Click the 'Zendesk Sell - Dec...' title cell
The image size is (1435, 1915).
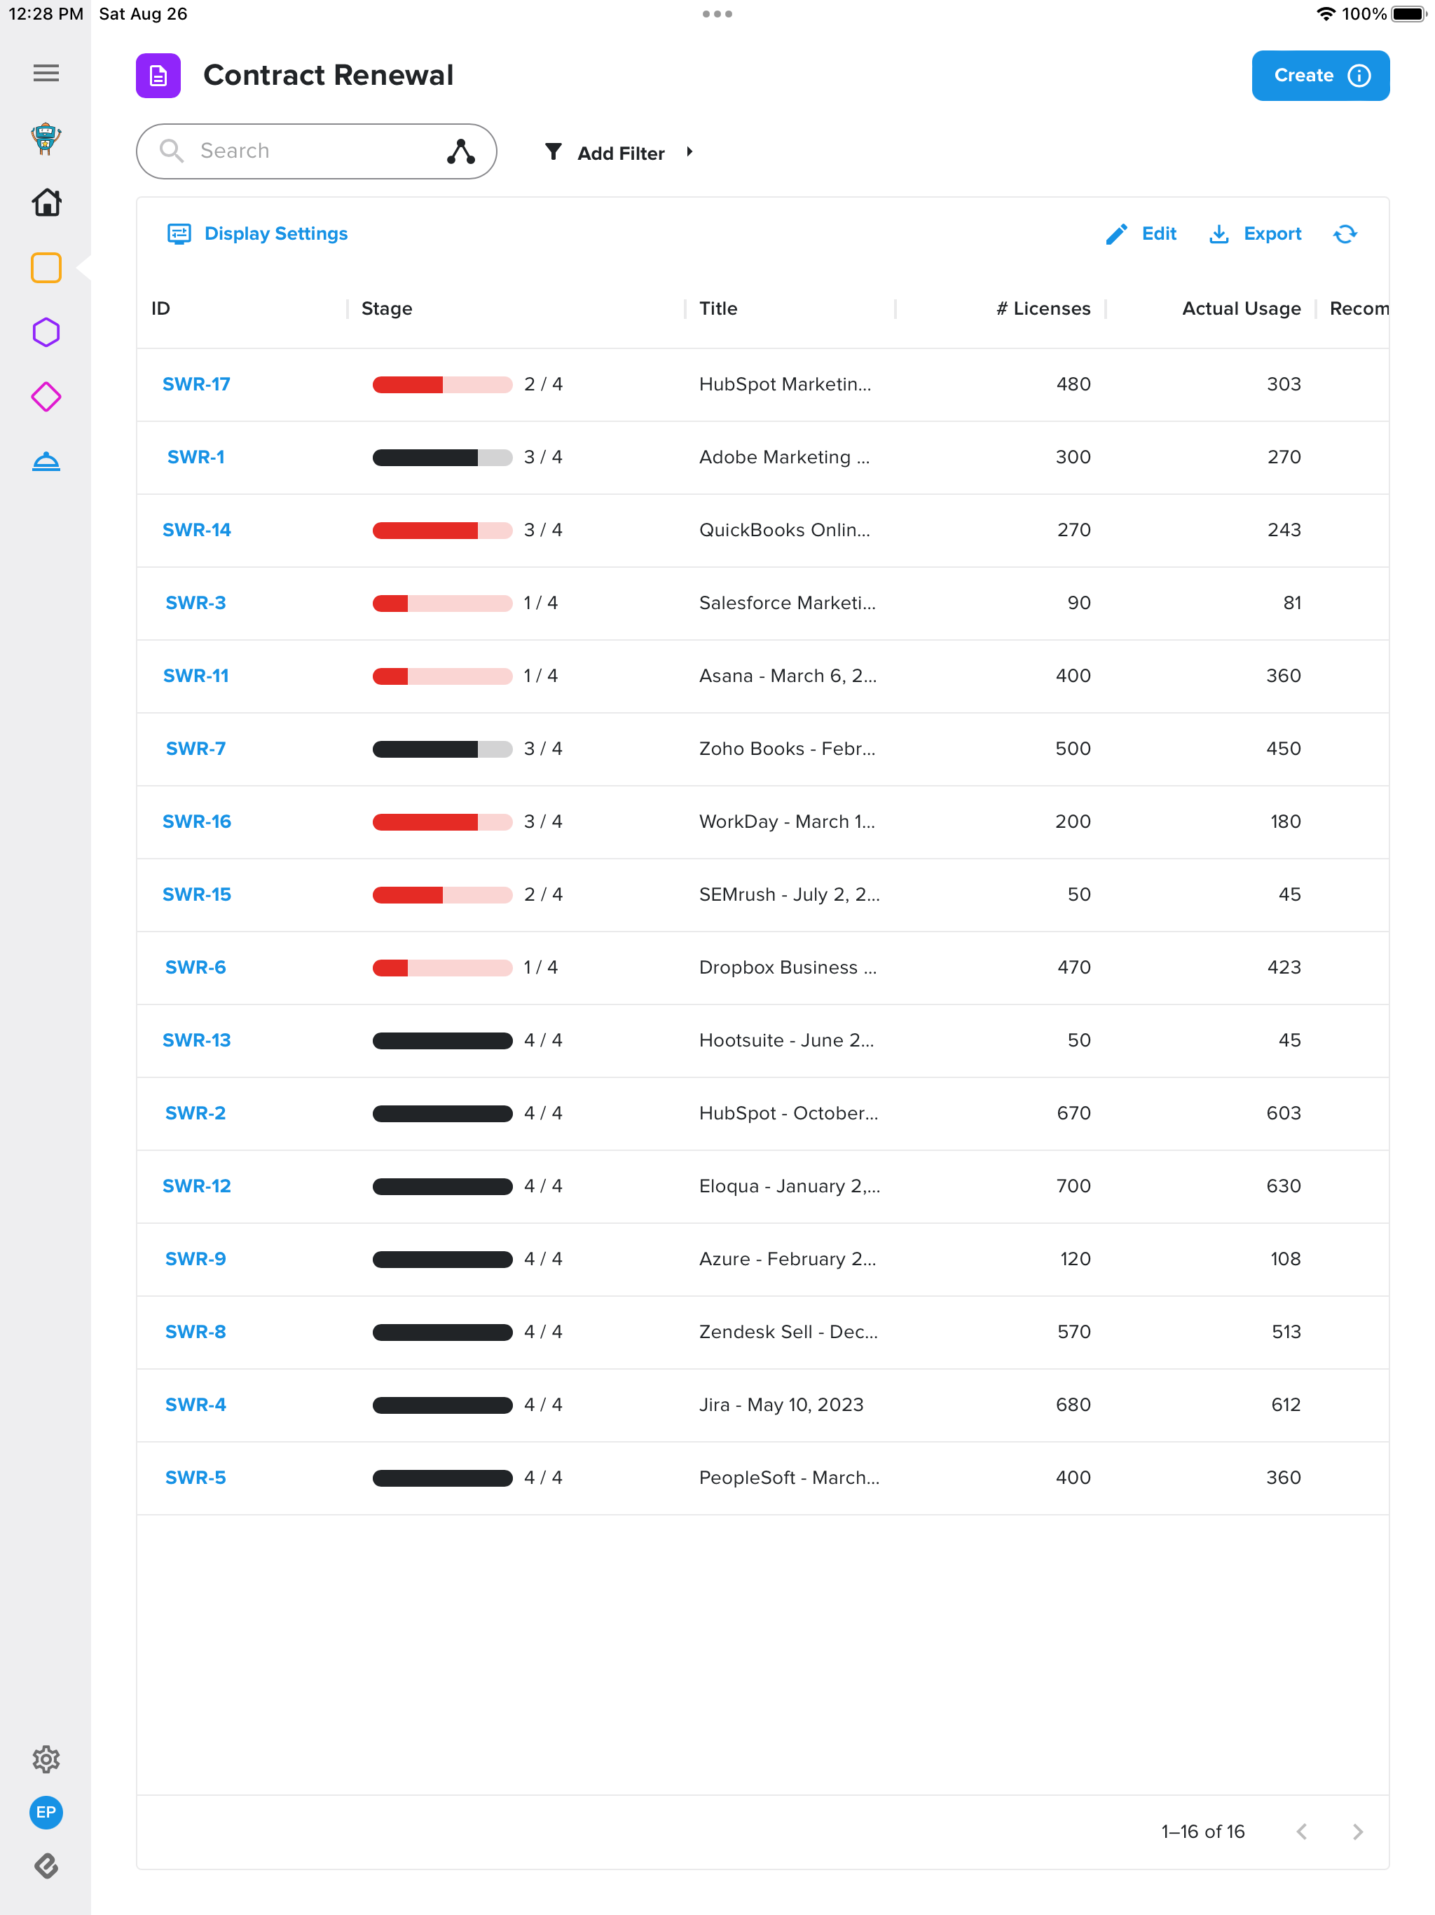point(788,1332)
